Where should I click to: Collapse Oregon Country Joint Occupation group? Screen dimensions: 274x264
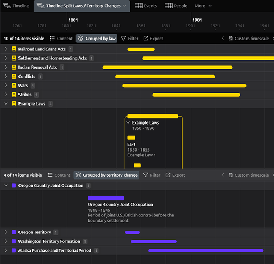coord(6,185)
